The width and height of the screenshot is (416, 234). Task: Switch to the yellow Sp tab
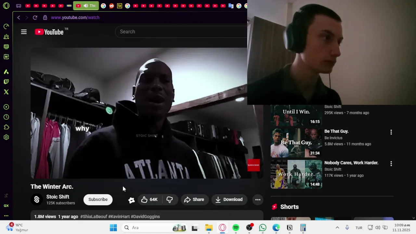[120, 6]
